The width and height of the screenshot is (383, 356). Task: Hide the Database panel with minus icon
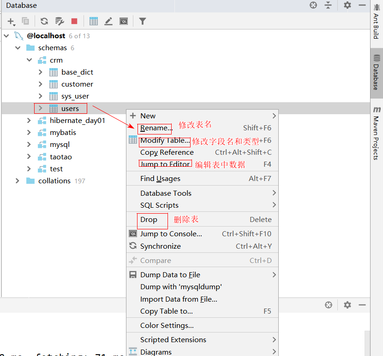click(x=362, y=5)
